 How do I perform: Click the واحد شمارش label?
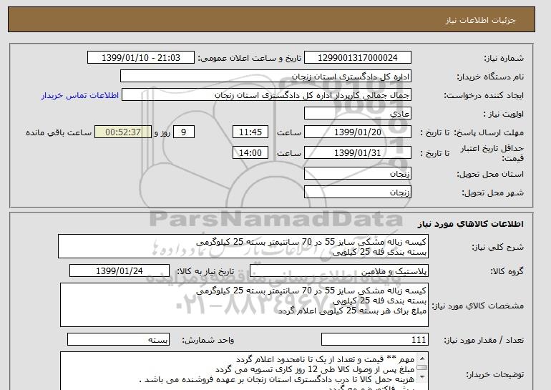tap(208, 340)
